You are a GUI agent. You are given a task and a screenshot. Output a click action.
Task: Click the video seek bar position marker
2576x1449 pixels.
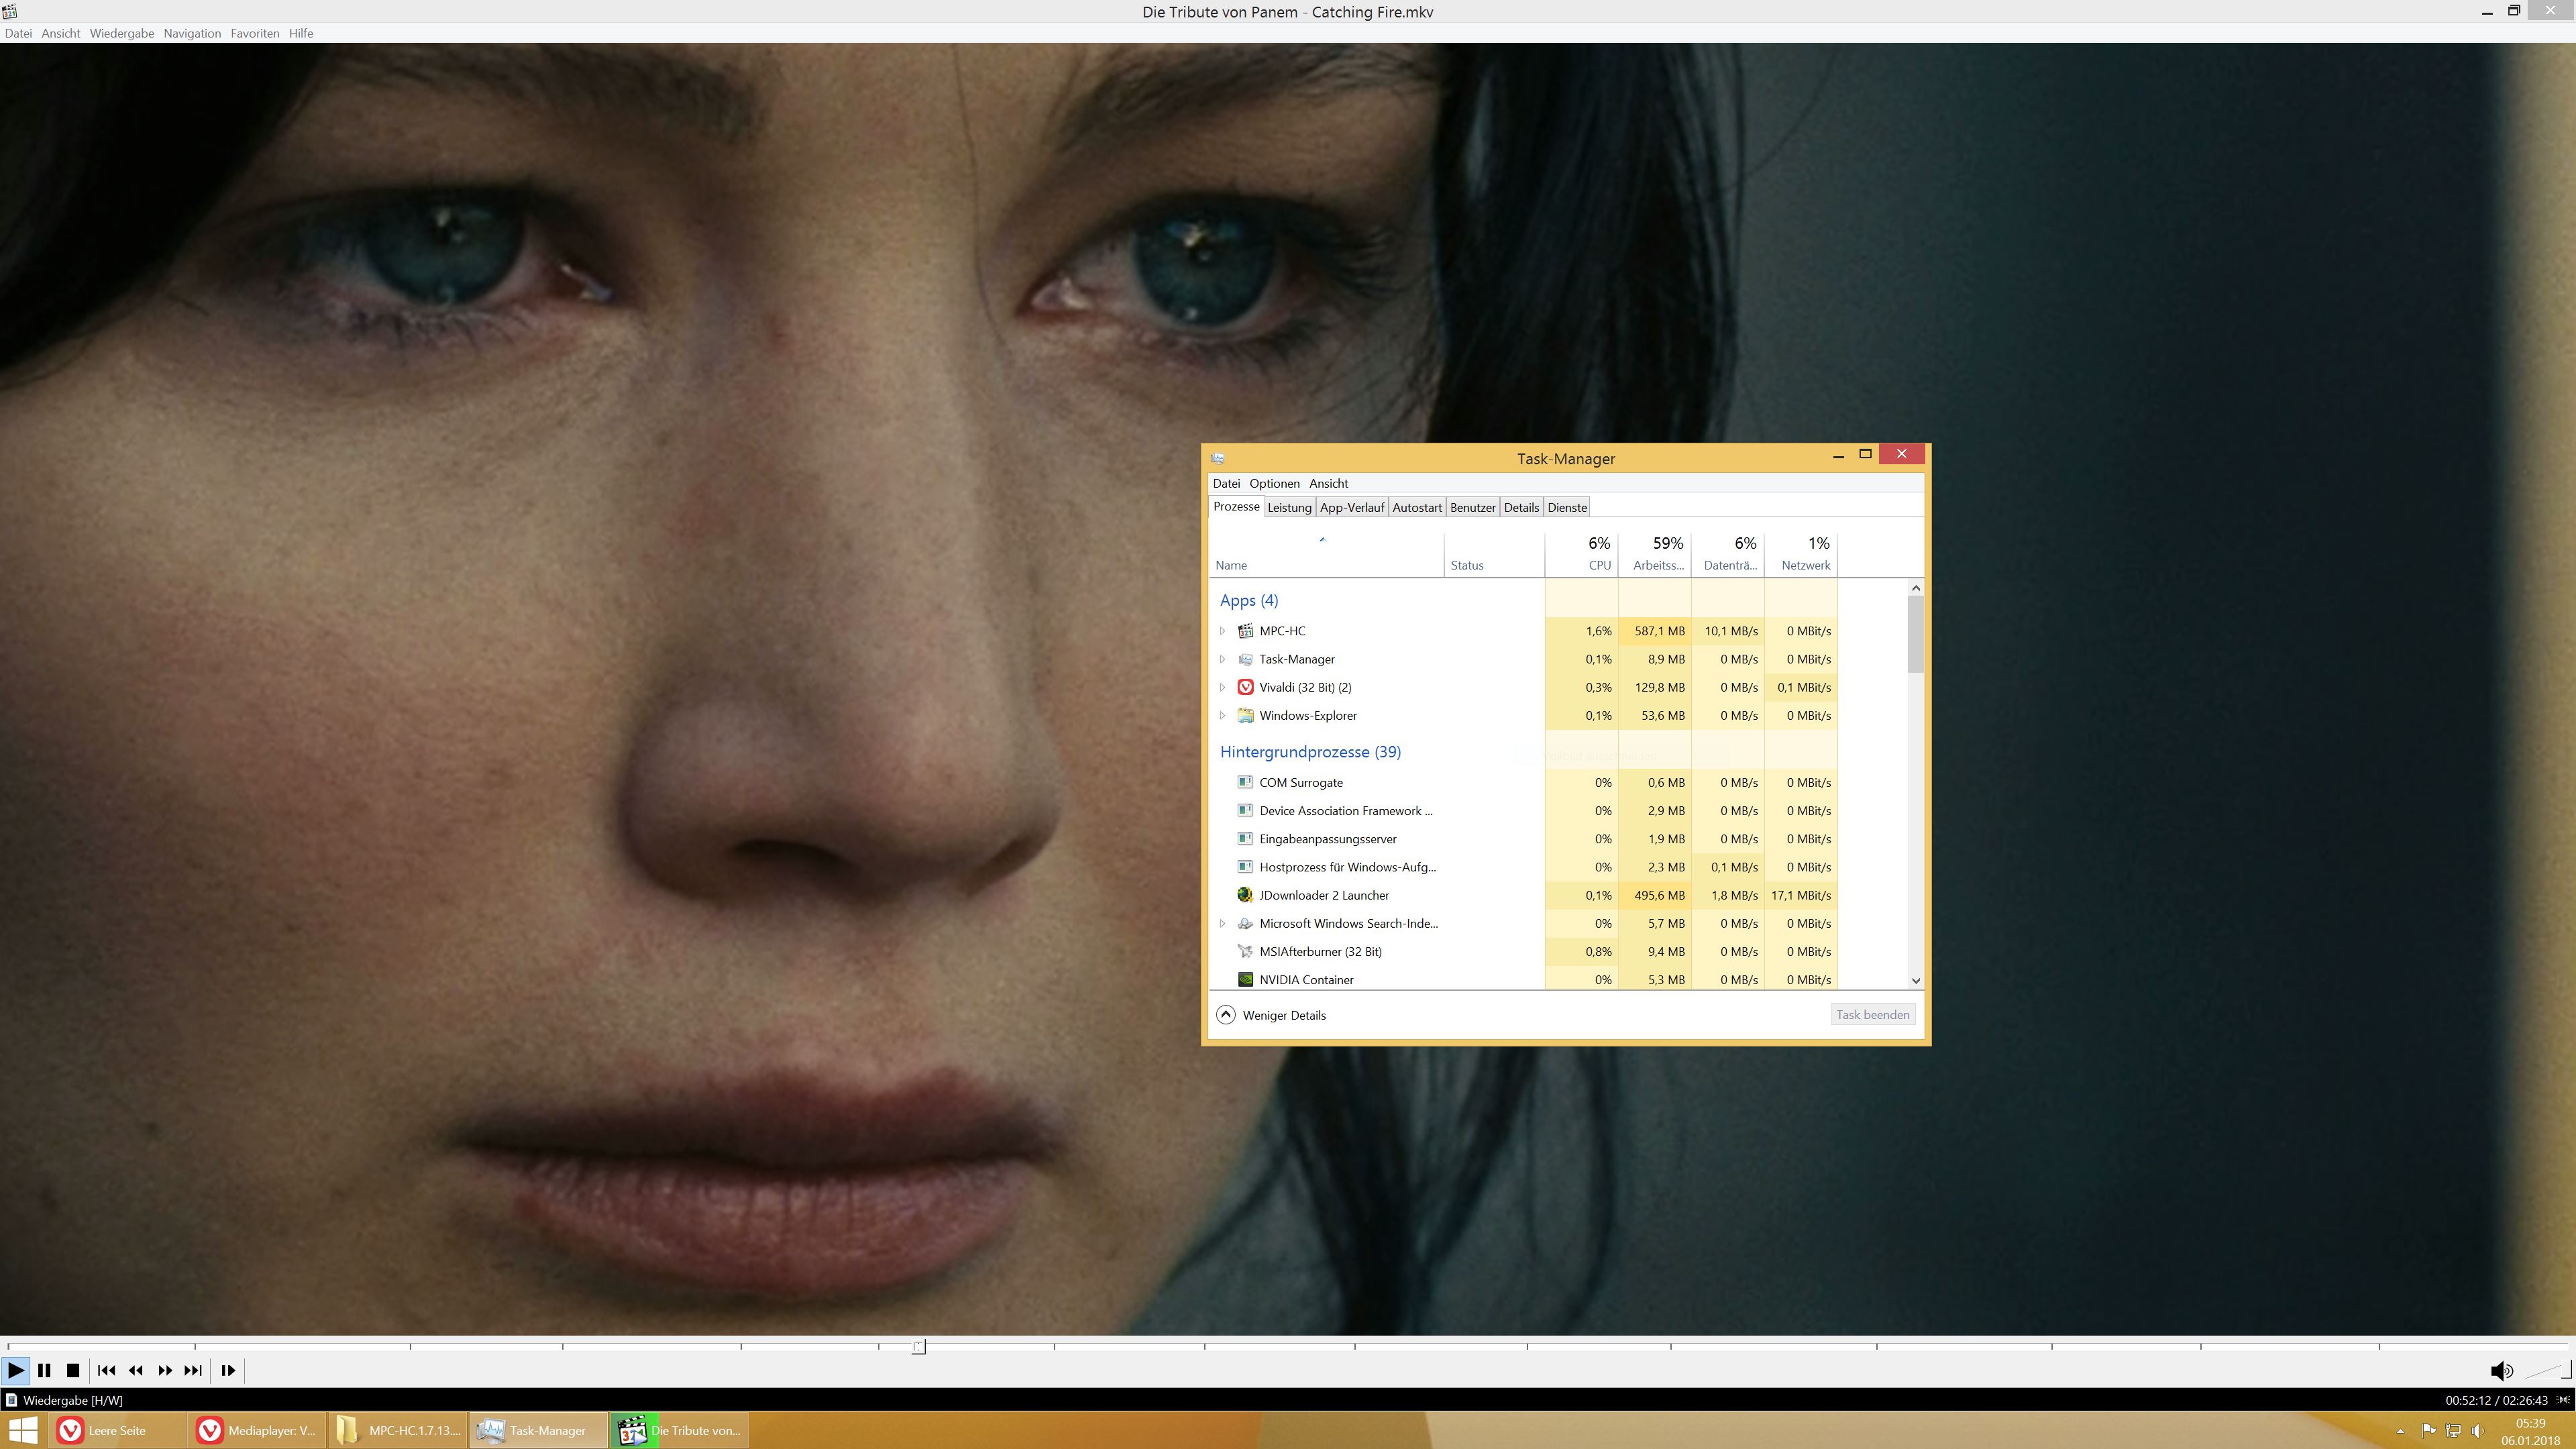tap(918, 1346)
